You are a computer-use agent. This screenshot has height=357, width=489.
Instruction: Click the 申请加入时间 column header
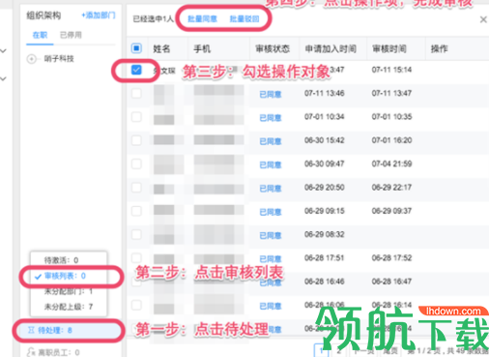click(331, 49)
